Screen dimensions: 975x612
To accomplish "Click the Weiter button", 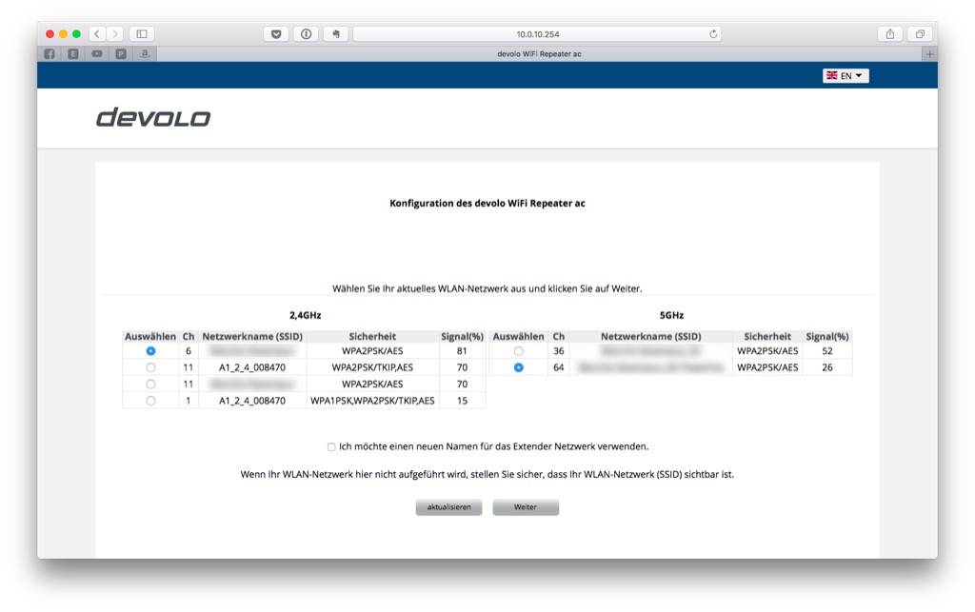I will tap(526, 507).
